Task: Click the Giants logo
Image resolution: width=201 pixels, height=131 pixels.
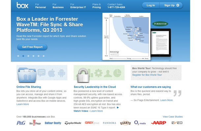Action: click(x=125, y=123)
